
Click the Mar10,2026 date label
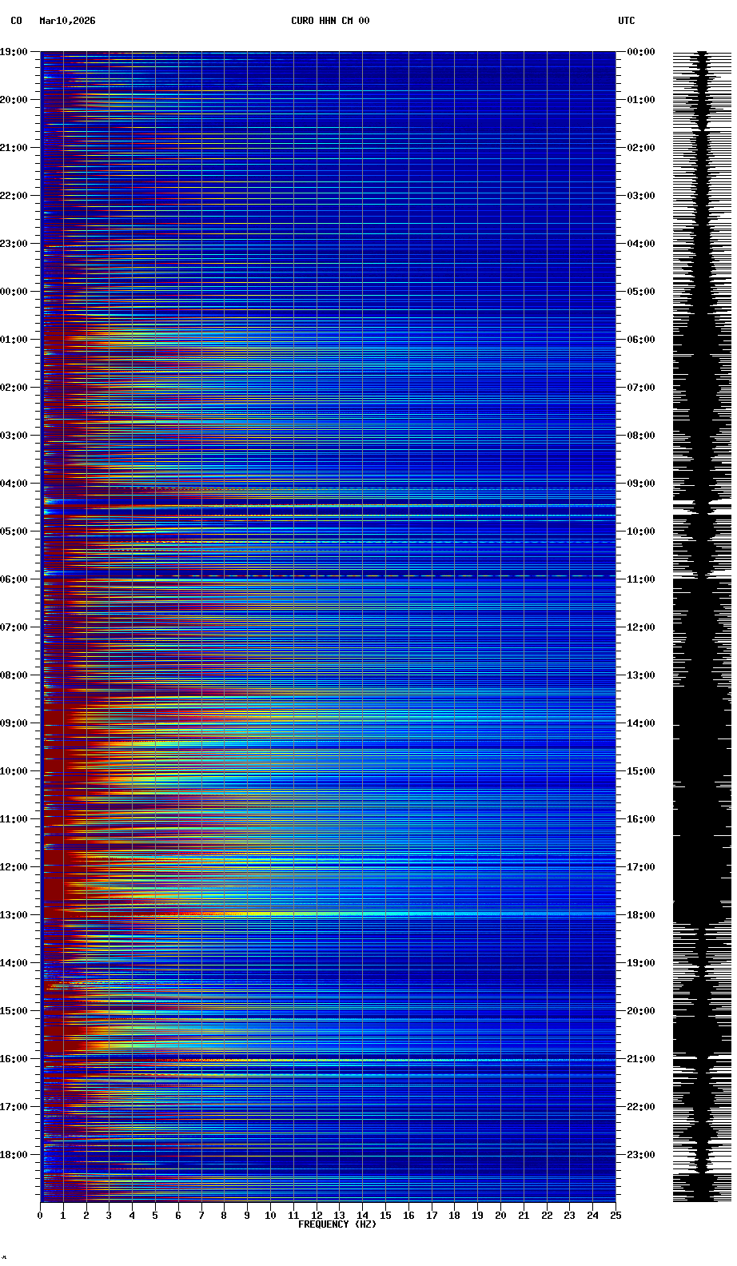(67, 21)
